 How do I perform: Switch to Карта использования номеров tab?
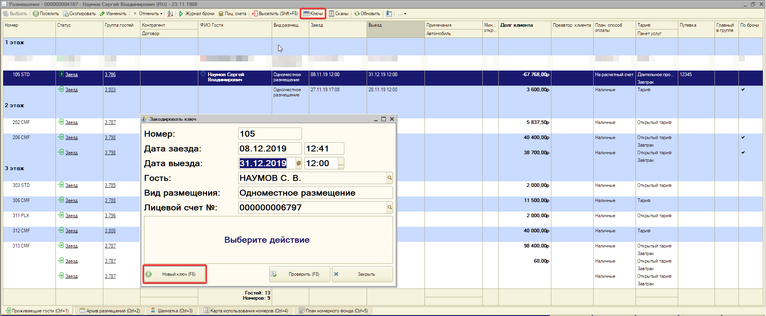pyautogui.click(x=246, y=311)
